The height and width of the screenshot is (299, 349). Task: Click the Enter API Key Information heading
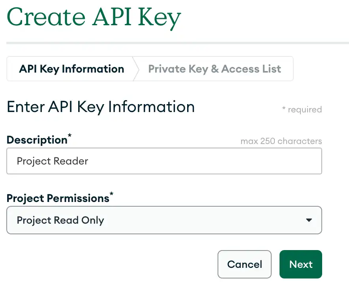coord(100,107)
